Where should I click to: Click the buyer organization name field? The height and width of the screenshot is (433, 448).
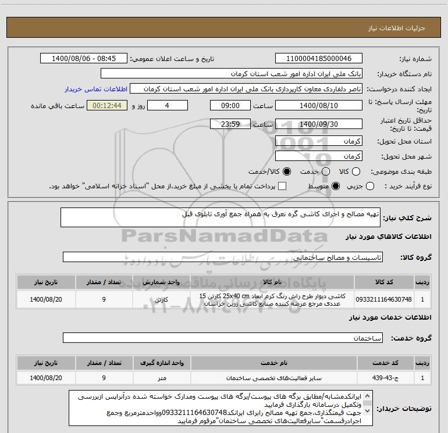click(x=232, y=74)
